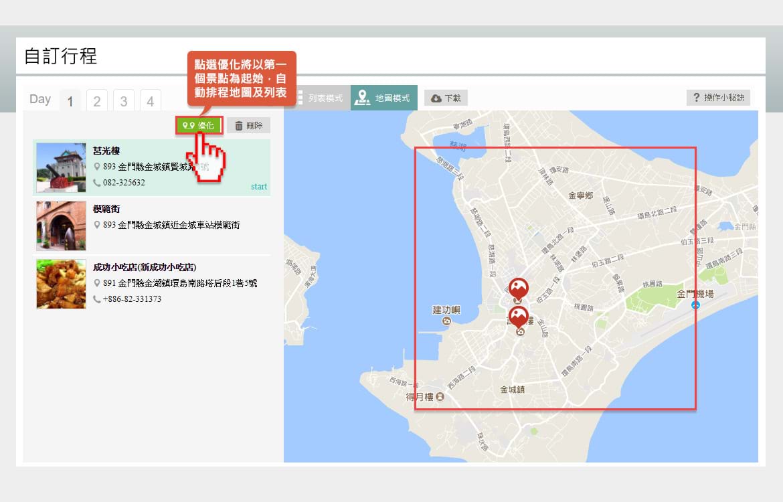Click the 建功嶼 landmark icon on map
Viewport: 783px width, 502px height.
point(447,321)
